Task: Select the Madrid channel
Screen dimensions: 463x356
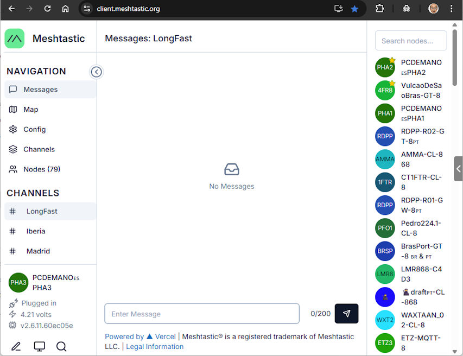Action: pos(50,251)
